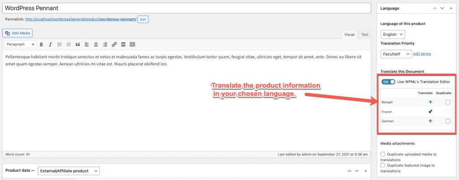
Task: Edit the permalink slug
Action: click(143, 19)
